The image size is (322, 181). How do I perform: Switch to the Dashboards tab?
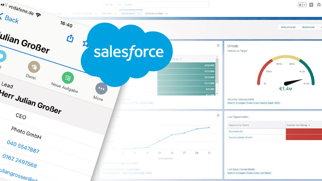point(128,13)
